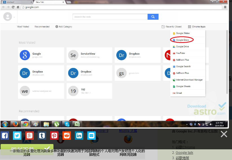
Task: Select the New Tab tab
Action: (49, 2)
